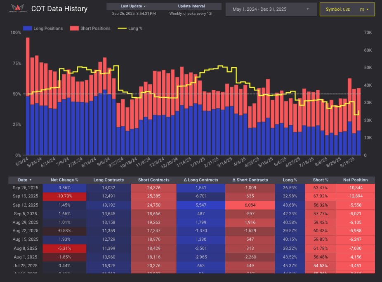
Task: Toggle the Long % legend line
Action: 122,28
